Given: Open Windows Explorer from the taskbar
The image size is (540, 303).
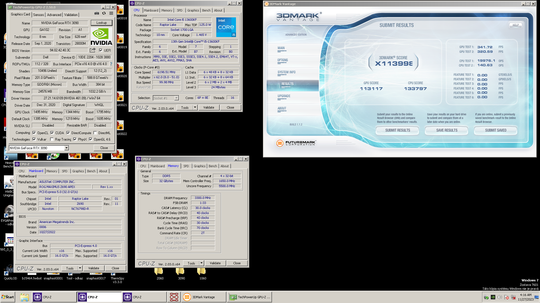Looking at the screenshot, I should pyautogui.click(x=24, y=297).
